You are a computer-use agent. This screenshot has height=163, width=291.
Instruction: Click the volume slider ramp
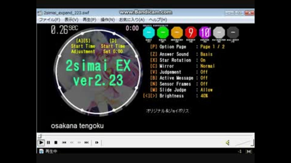(242, 143)
